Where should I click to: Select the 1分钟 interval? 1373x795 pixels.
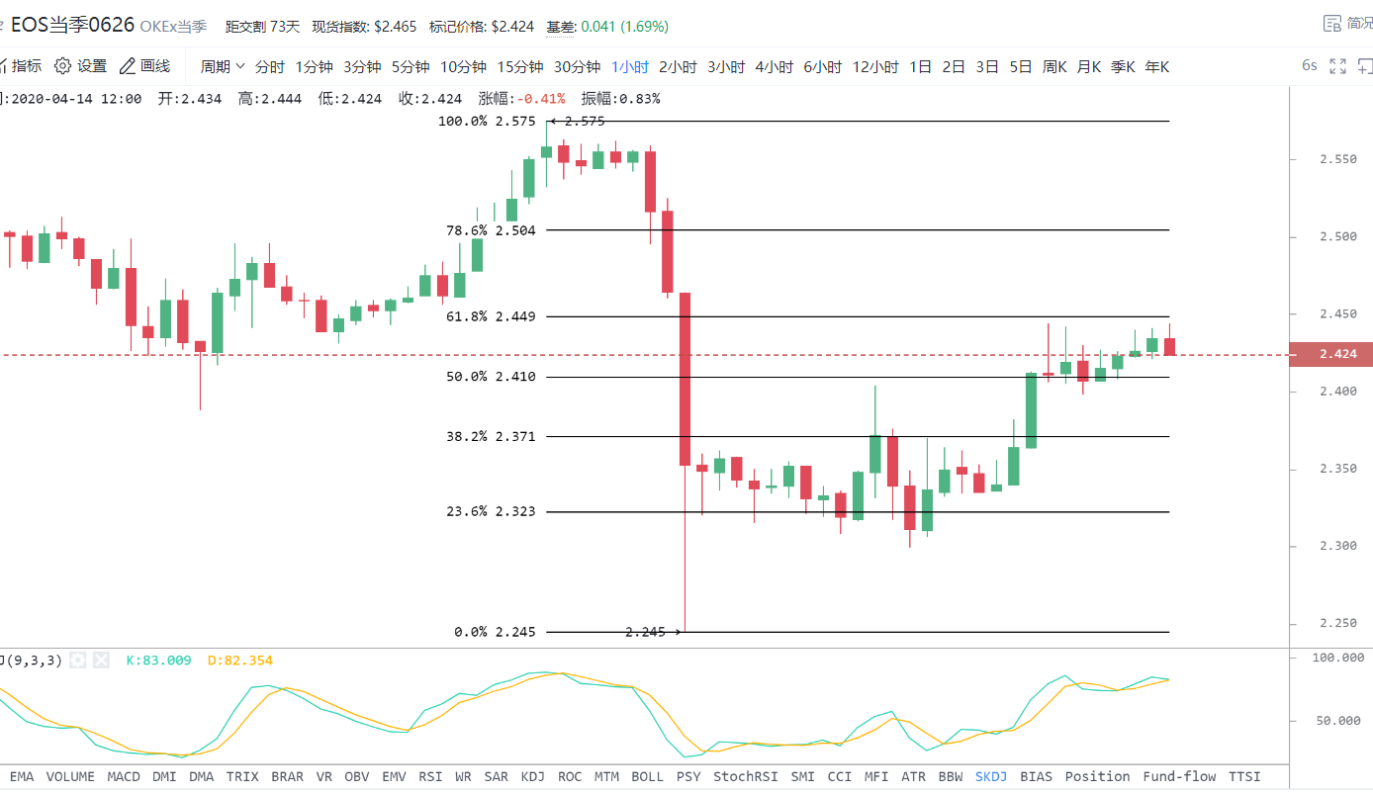point(314,67)
